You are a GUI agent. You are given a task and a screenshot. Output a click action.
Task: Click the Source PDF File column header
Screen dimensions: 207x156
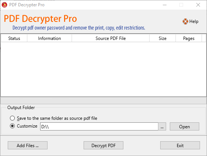click(110, 38)
